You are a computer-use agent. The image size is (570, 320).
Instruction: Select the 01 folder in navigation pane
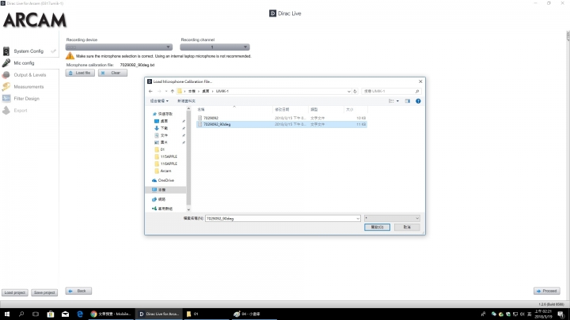click(162, 149)
